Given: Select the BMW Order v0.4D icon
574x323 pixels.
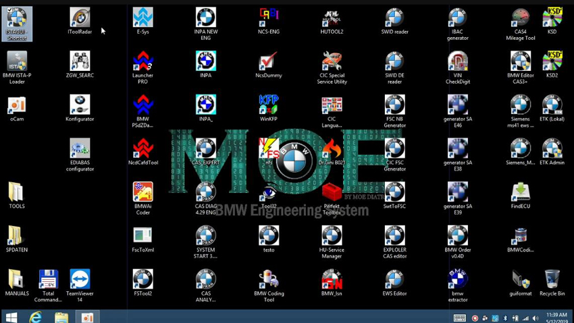Looking at the screenshot, I should [x=458, y=242].
